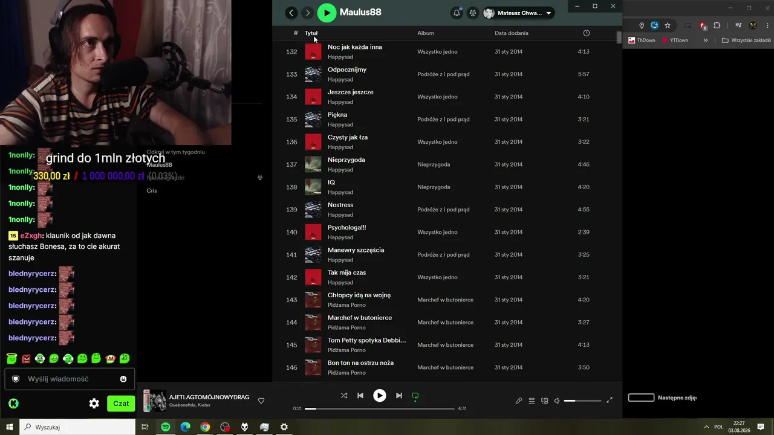
Task: Open Spotify friend activity icon
Action: pos(473,13)
